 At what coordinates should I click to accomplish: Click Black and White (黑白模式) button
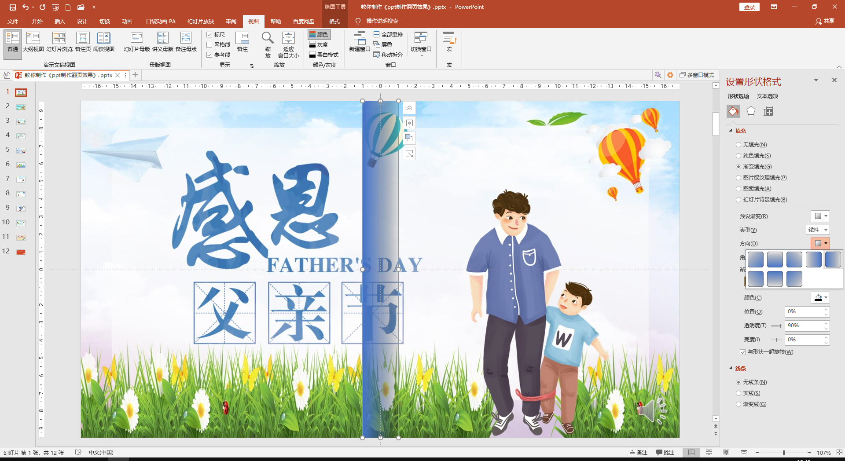[323, 55]
